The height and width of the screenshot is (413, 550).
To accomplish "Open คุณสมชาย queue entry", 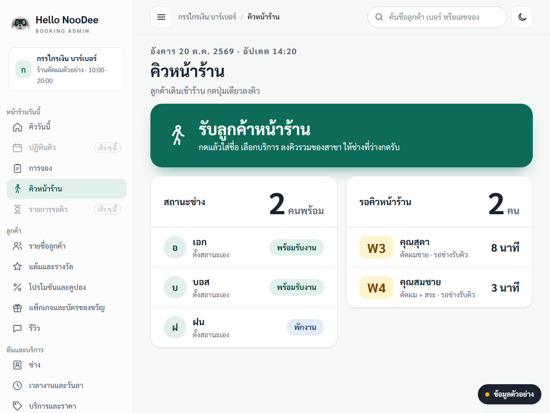I will [439, 287].
